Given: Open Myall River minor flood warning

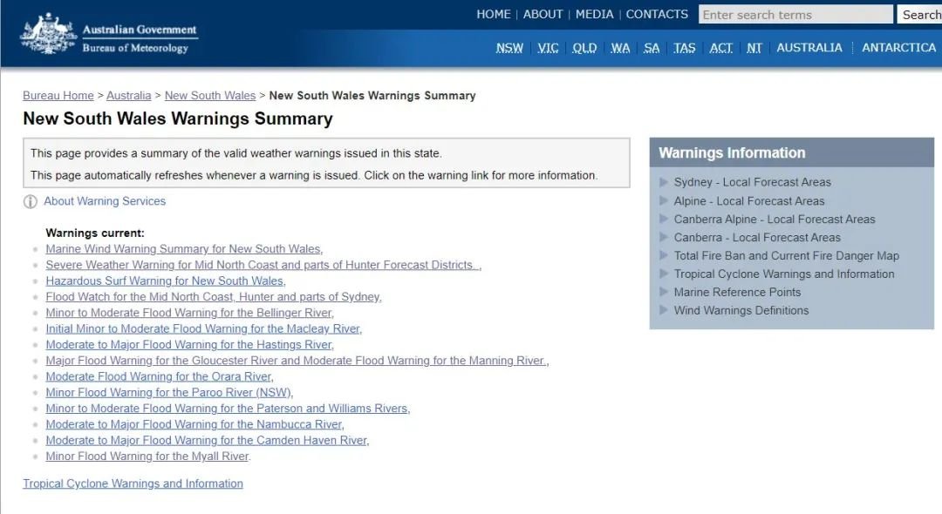Looking at the screenshot, I should pyautogui.click(x=147, y=457).
